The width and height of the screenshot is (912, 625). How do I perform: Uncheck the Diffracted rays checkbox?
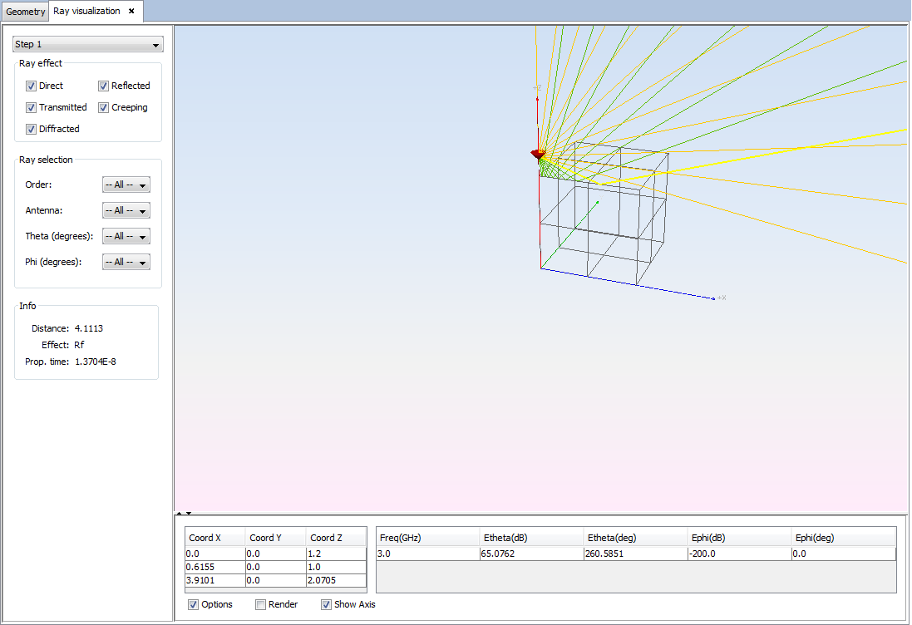click(31, 129)
